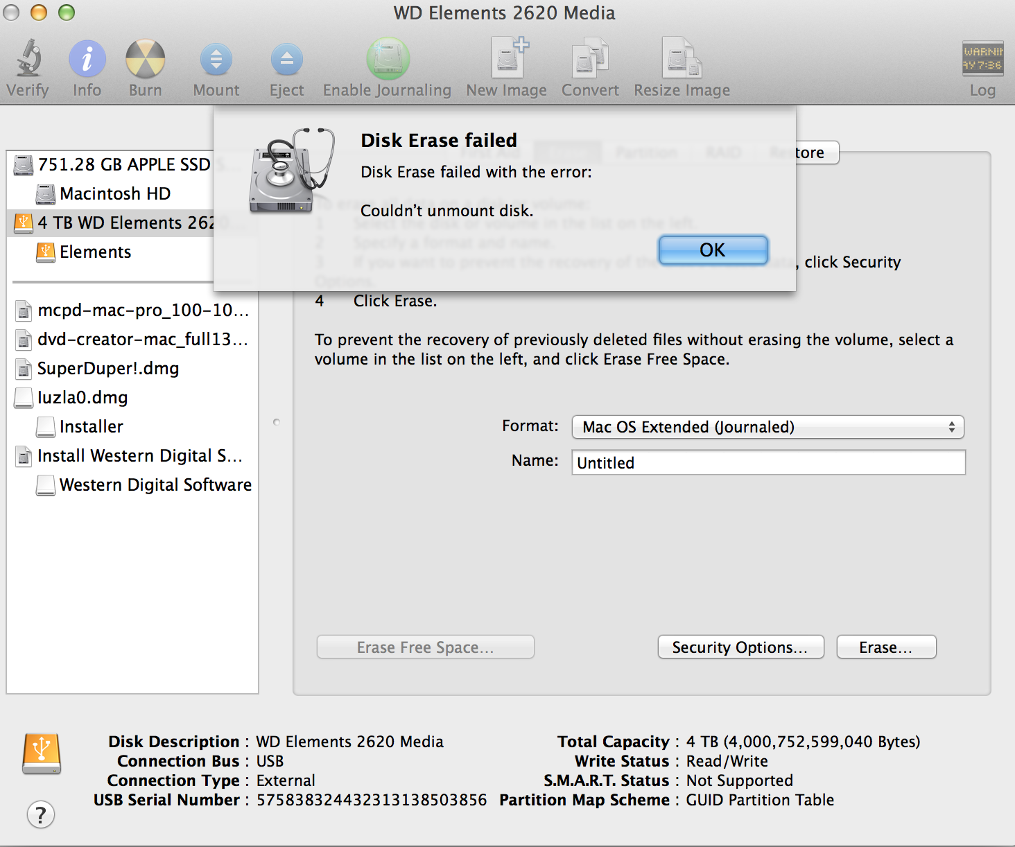The height and width of the screenshot is (847, 1015).
Task: Select the Western Digital Software text label
Action: (156, 484)
